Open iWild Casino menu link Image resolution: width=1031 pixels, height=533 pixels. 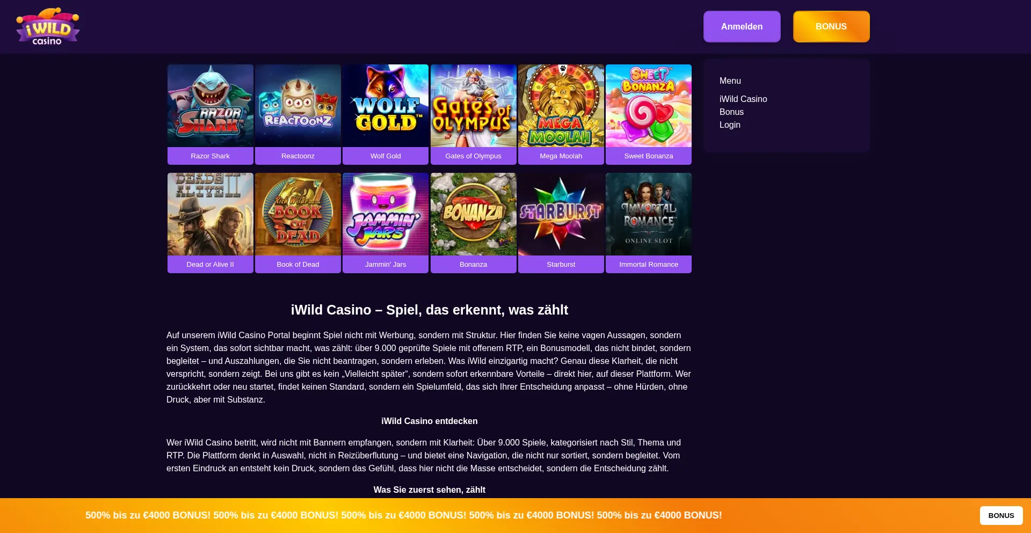(x=743, y=99)
